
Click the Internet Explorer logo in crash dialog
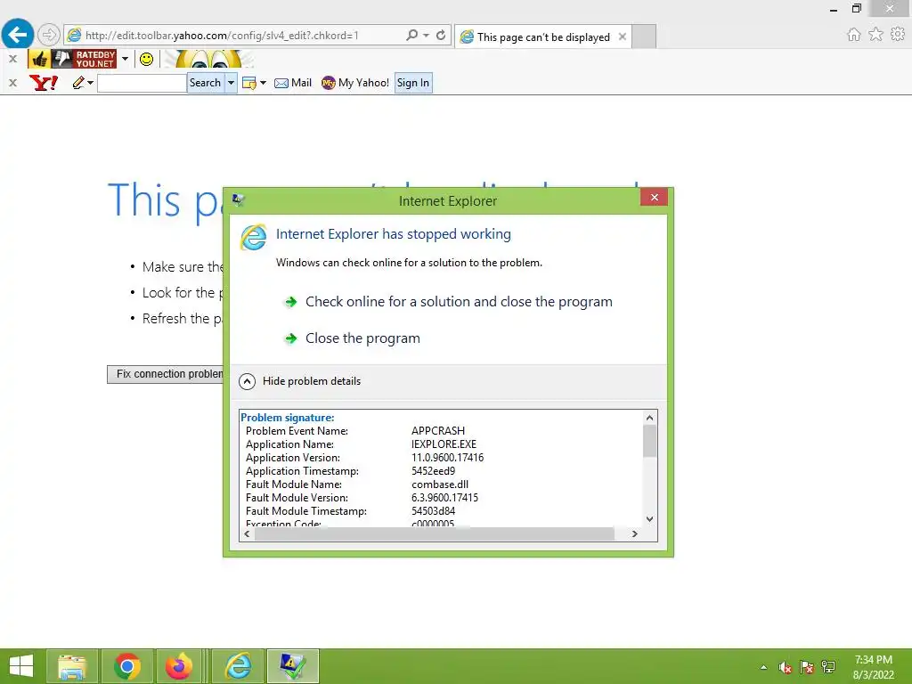click(x=254, y=237)
